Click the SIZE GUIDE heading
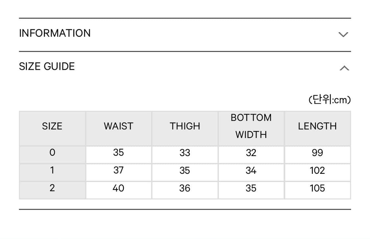Screen dimensions: 370x239 tap(47, 66)
